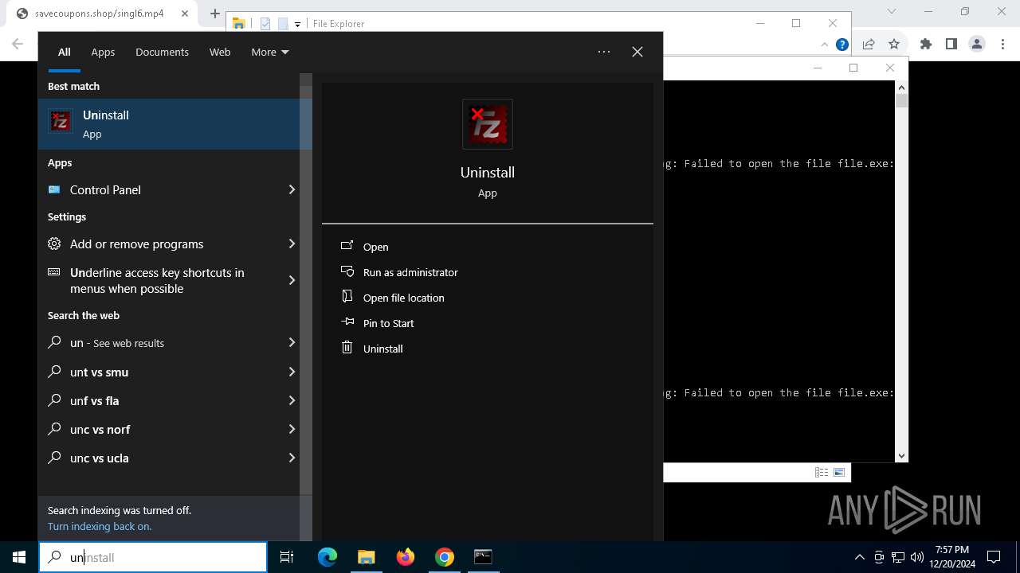Switch to the Documents search tab

tap(162, 52)
